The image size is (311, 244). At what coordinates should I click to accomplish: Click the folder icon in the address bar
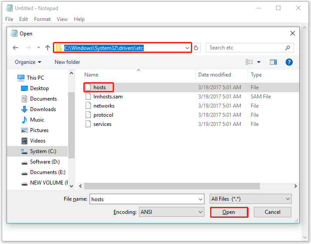[x=59, y=48]
